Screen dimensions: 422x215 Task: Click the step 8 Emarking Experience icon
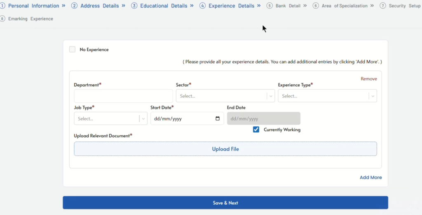(x=2, y=19)
